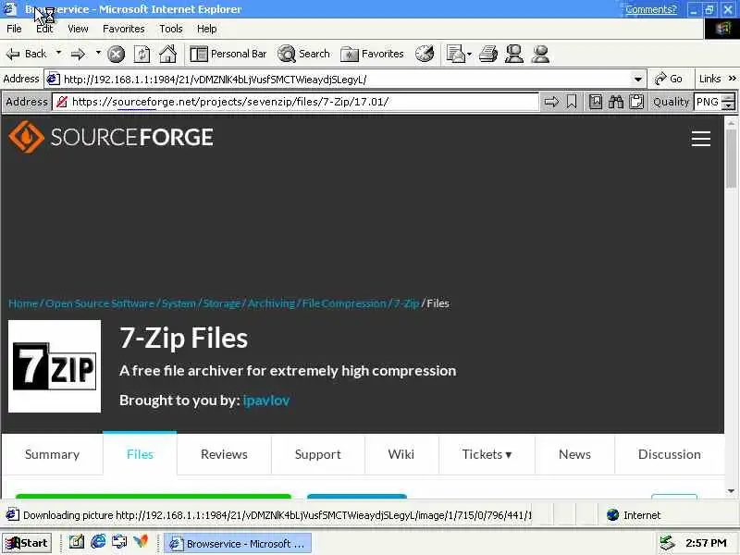Viewport: 740px width, 555px height.
Task: Go to the home page via Home icon
Action: [x=167, y=54]
